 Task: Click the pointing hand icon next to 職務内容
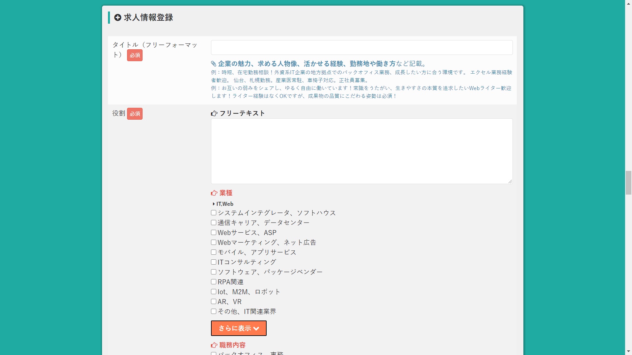[x=214, y=345]
